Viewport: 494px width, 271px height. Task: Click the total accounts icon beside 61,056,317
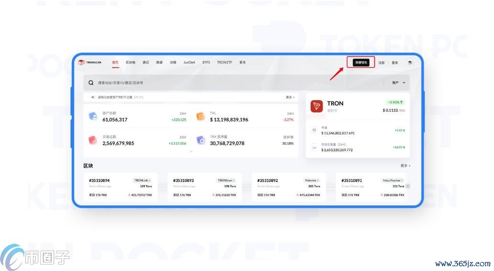click(x=93, y=116)
